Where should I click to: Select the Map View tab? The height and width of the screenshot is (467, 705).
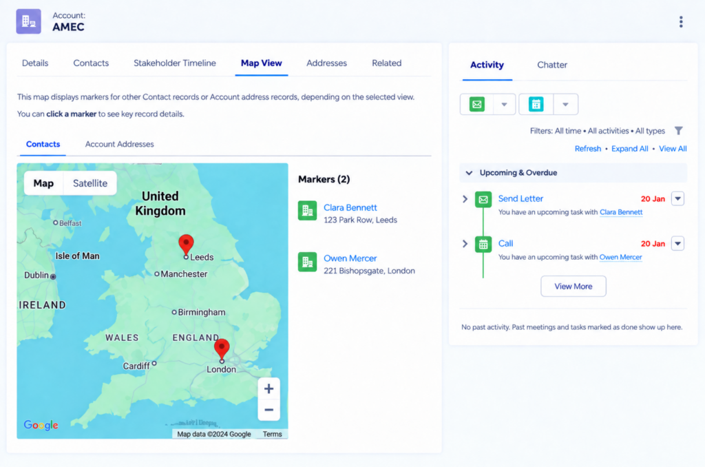[x=261, y=63]
